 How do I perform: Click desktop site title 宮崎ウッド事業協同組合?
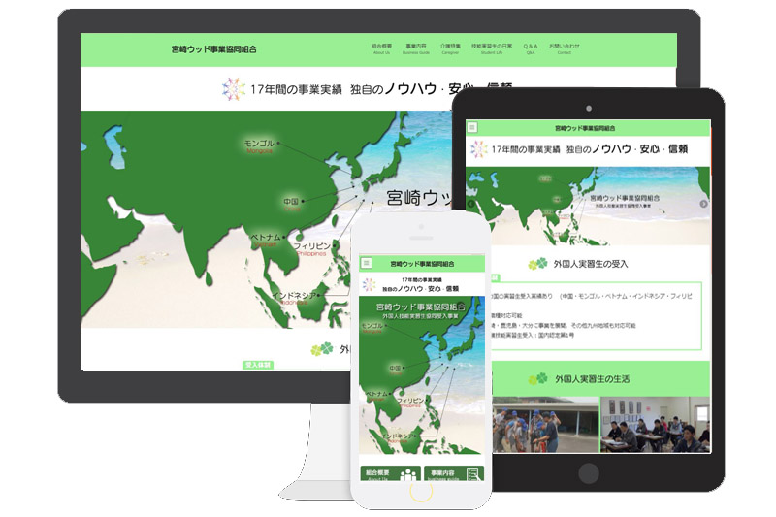click(213, 48)
